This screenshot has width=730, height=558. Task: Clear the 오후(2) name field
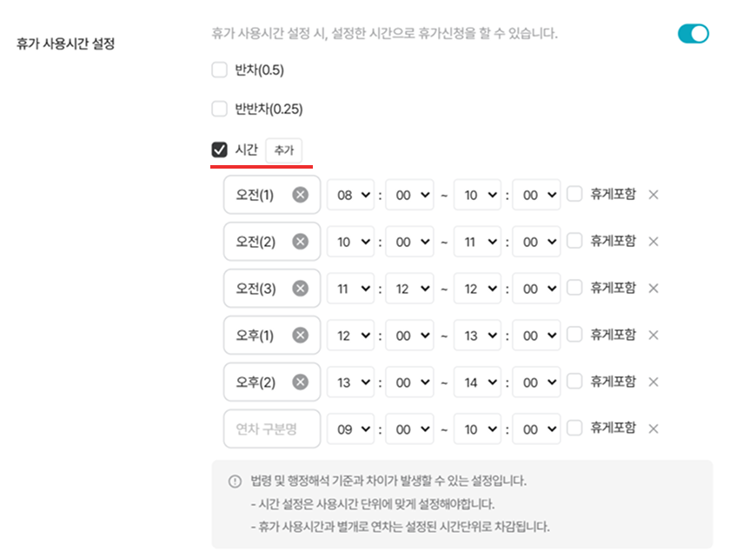pyautogui.click(x=301, y=382)
